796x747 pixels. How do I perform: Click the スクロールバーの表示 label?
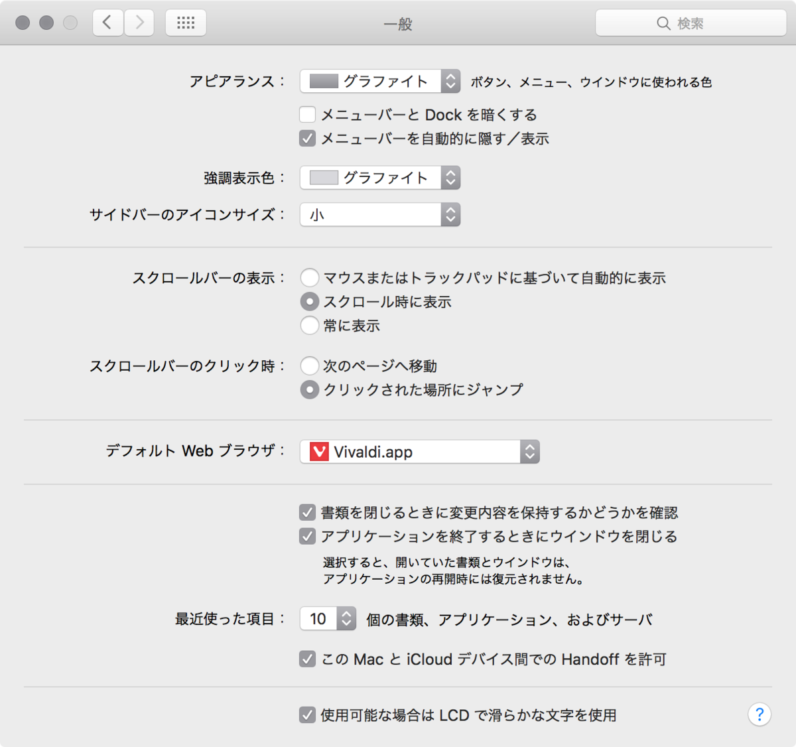click(209, 278)
